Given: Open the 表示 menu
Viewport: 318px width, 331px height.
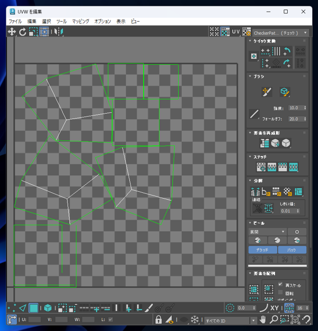Looking at the screenshot, I should click(121, 21).
